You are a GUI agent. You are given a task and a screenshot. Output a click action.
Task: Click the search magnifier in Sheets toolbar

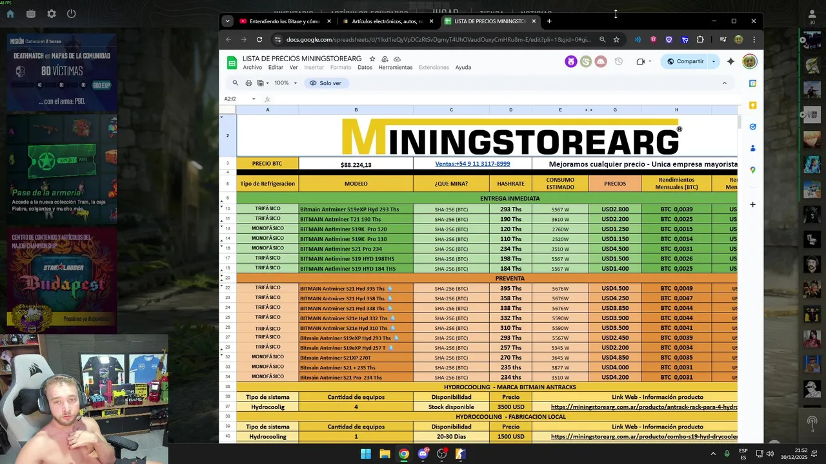[236, 83]
